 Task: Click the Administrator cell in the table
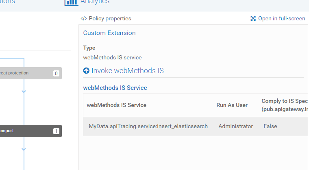(x=235, y=126)
